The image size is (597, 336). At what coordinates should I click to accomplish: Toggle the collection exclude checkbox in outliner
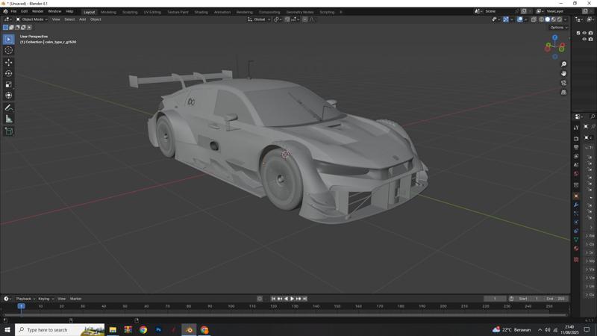[578, 33]
